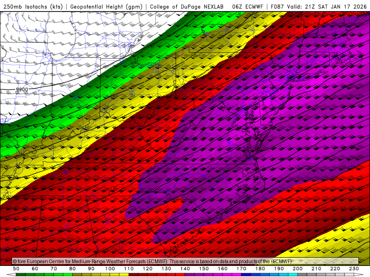This screenshot has width=370, height=277.
Task: Click the 210 value on the color scale
Action: [316, 269]
